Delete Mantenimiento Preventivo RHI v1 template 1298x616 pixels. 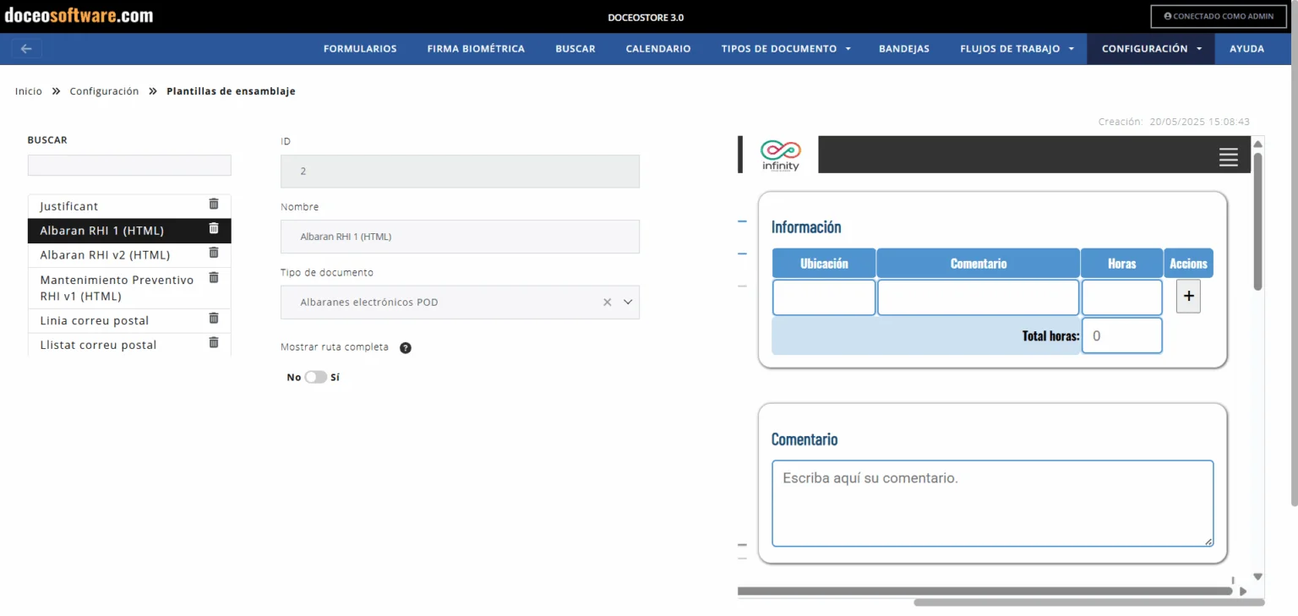[214, 277]
